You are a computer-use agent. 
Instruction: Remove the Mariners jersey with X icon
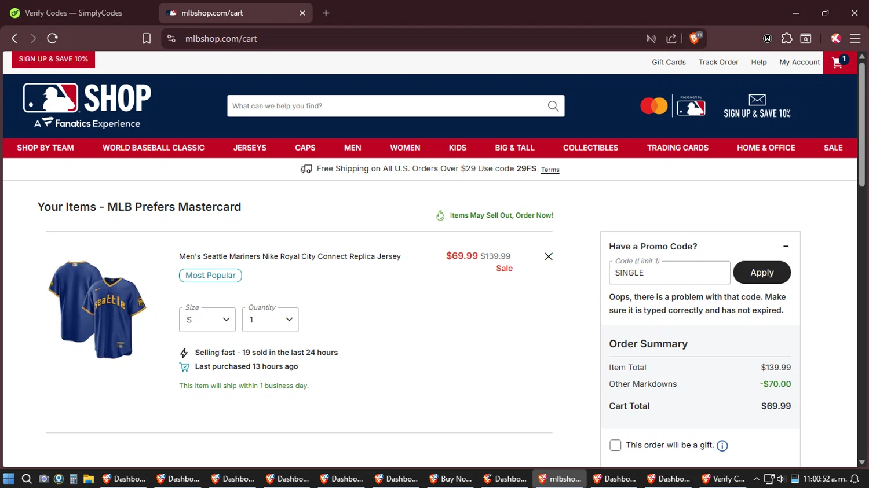point(549,256)
